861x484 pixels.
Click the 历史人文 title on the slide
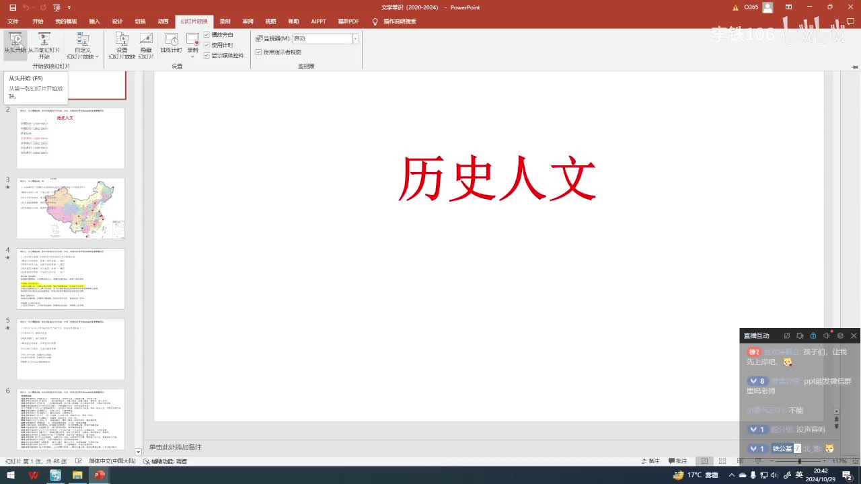[x=498, y=179]
